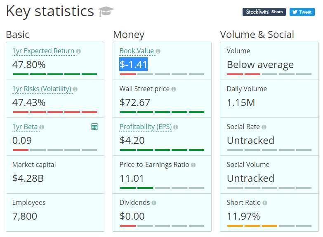Click the $4.20 EPS value
323x237 pixels.
click(x=132, y=141)
